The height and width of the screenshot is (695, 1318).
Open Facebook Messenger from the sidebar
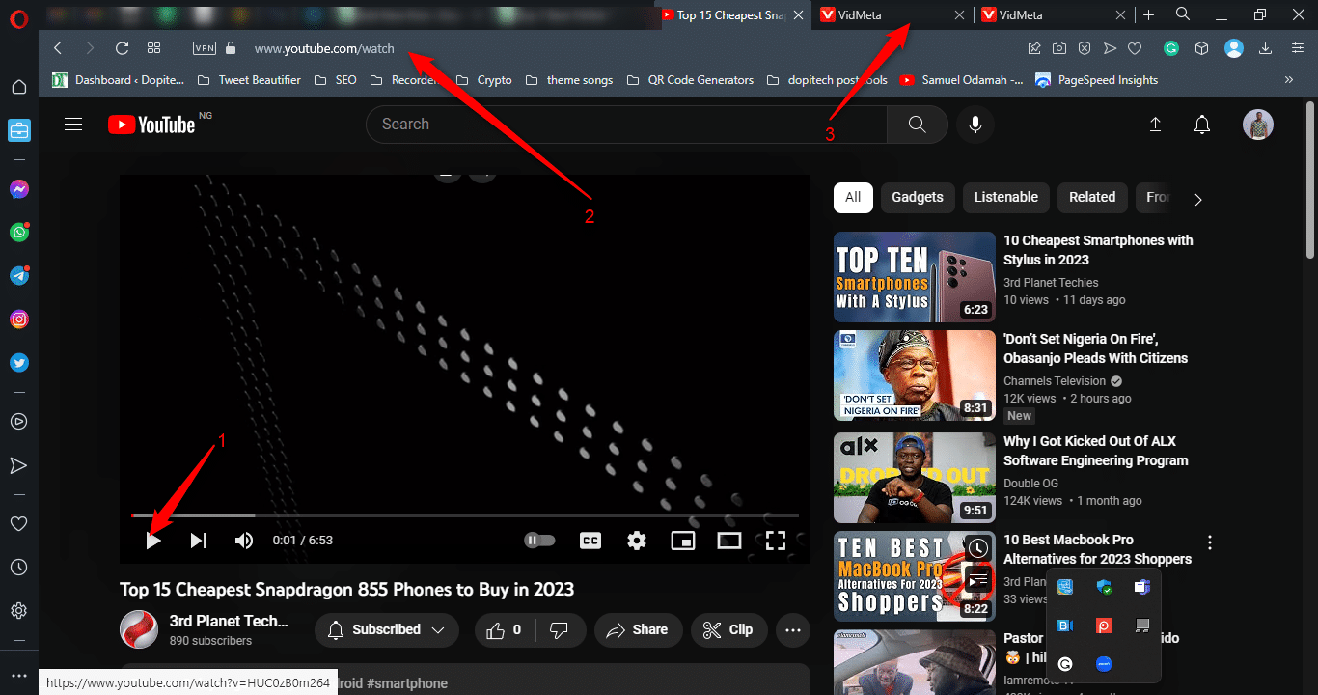(19, 188)
